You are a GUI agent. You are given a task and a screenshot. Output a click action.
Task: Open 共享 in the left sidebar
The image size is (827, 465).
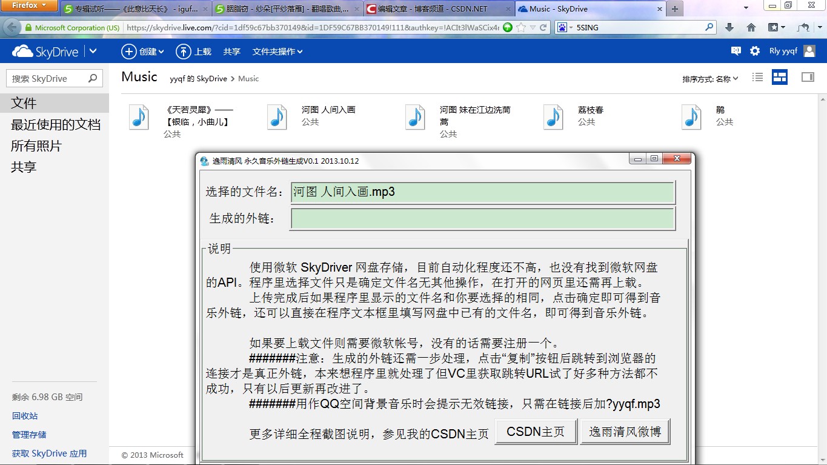pyautogui.click(x=24, y=167)
